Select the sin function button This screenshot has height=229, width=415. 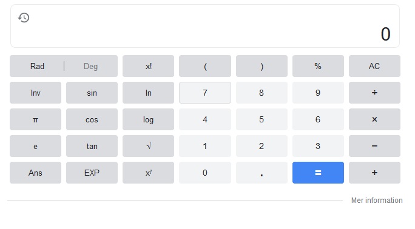tap(92, 93)
